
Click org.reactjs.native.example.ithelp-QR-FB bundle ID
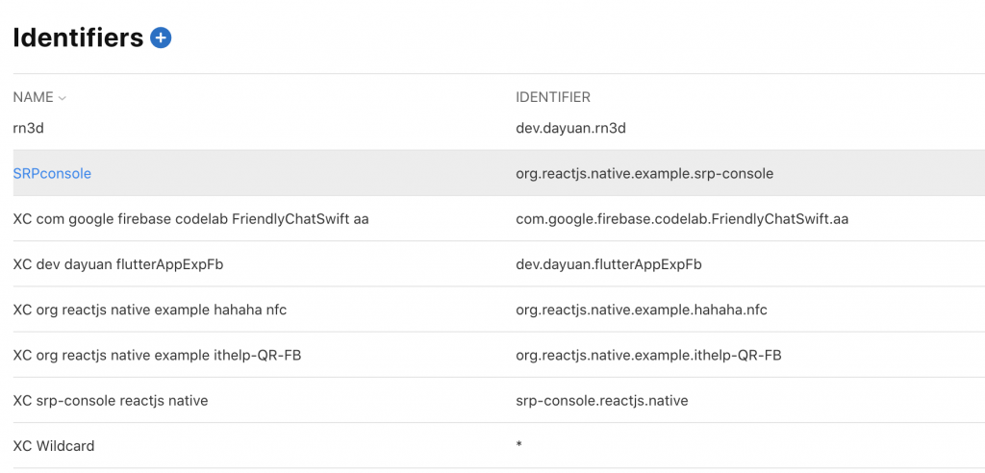648,355
